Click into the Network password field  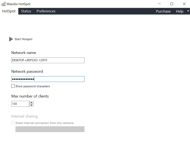tap(48, 79)
